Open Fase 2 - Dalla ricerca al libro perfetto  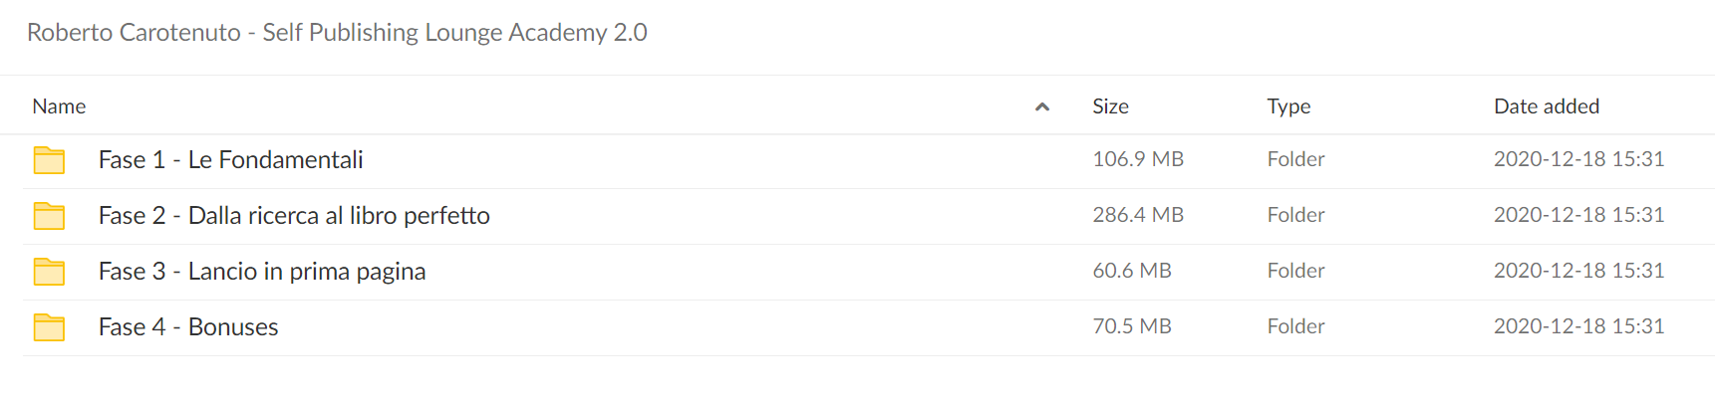click(294, 216)
